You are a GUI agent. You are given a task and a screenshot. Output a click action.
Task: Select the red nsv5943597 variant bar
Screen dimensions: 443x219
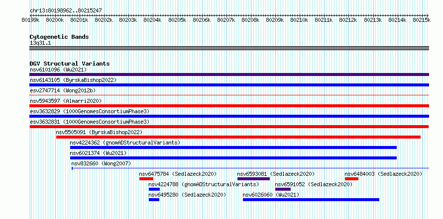click(x=229, y=106)
